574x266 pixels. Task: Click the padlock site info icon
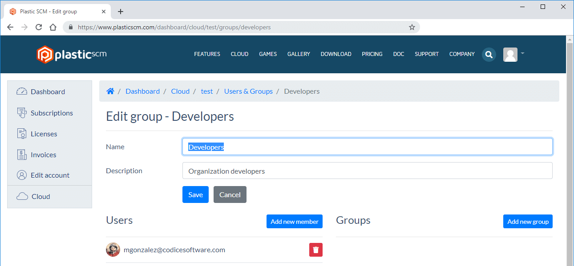coord(71,27)
